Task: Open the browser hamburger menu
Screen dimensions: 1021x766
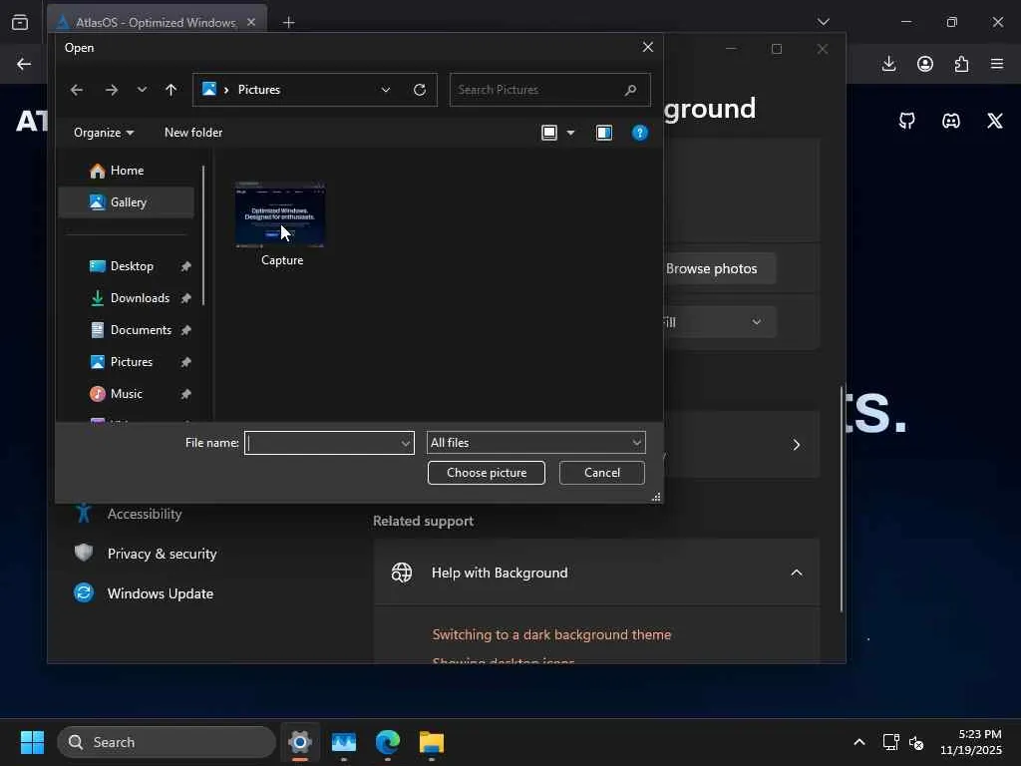Action: click(x=997, y=64)
